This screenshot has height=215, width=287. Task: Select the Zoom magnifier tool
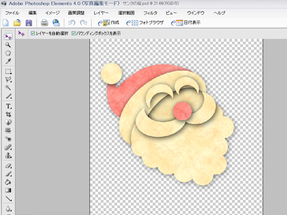click(8, 45)
